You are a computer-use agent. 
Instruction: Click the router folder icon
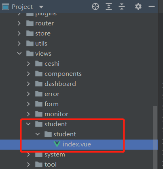pyautogui.click(x=30, y=23)
